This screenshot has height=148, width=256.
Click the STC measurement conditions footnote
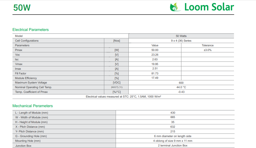[x=124, y=96]
